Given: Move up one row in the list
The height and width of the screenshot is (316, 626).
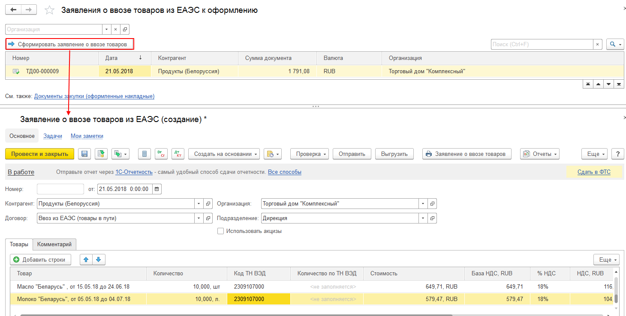Looking at the screenshot, I should point(598,84).
